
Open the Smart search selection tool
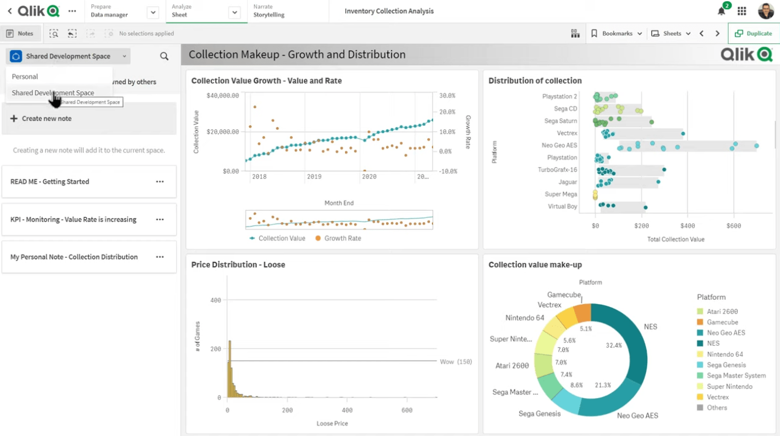pyautogui.click(x=54, y=34)
